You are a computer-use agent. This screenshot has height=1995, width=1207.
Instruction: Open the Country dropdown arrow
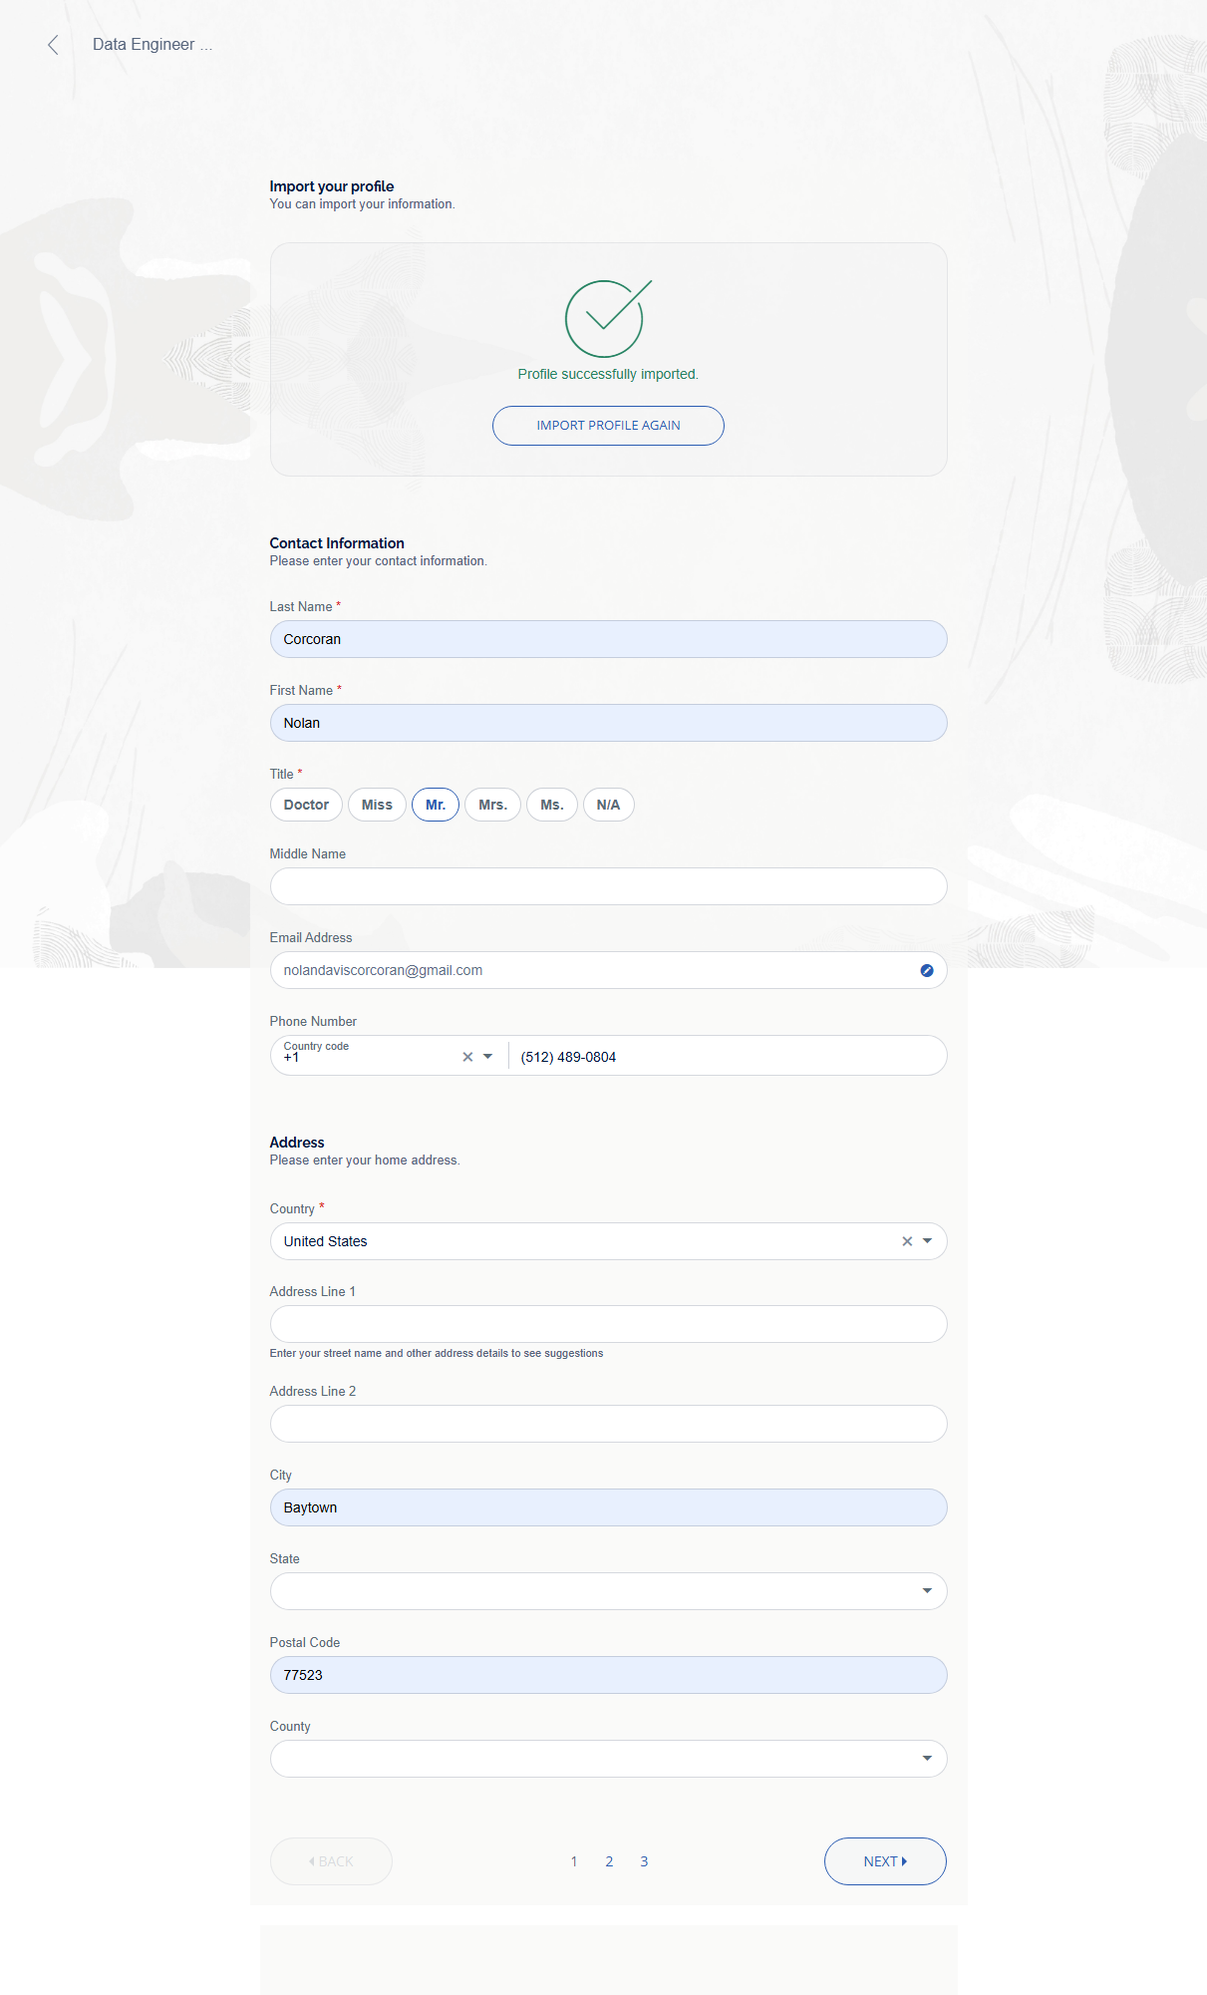pyautogui.click(x=928, y=1241)
